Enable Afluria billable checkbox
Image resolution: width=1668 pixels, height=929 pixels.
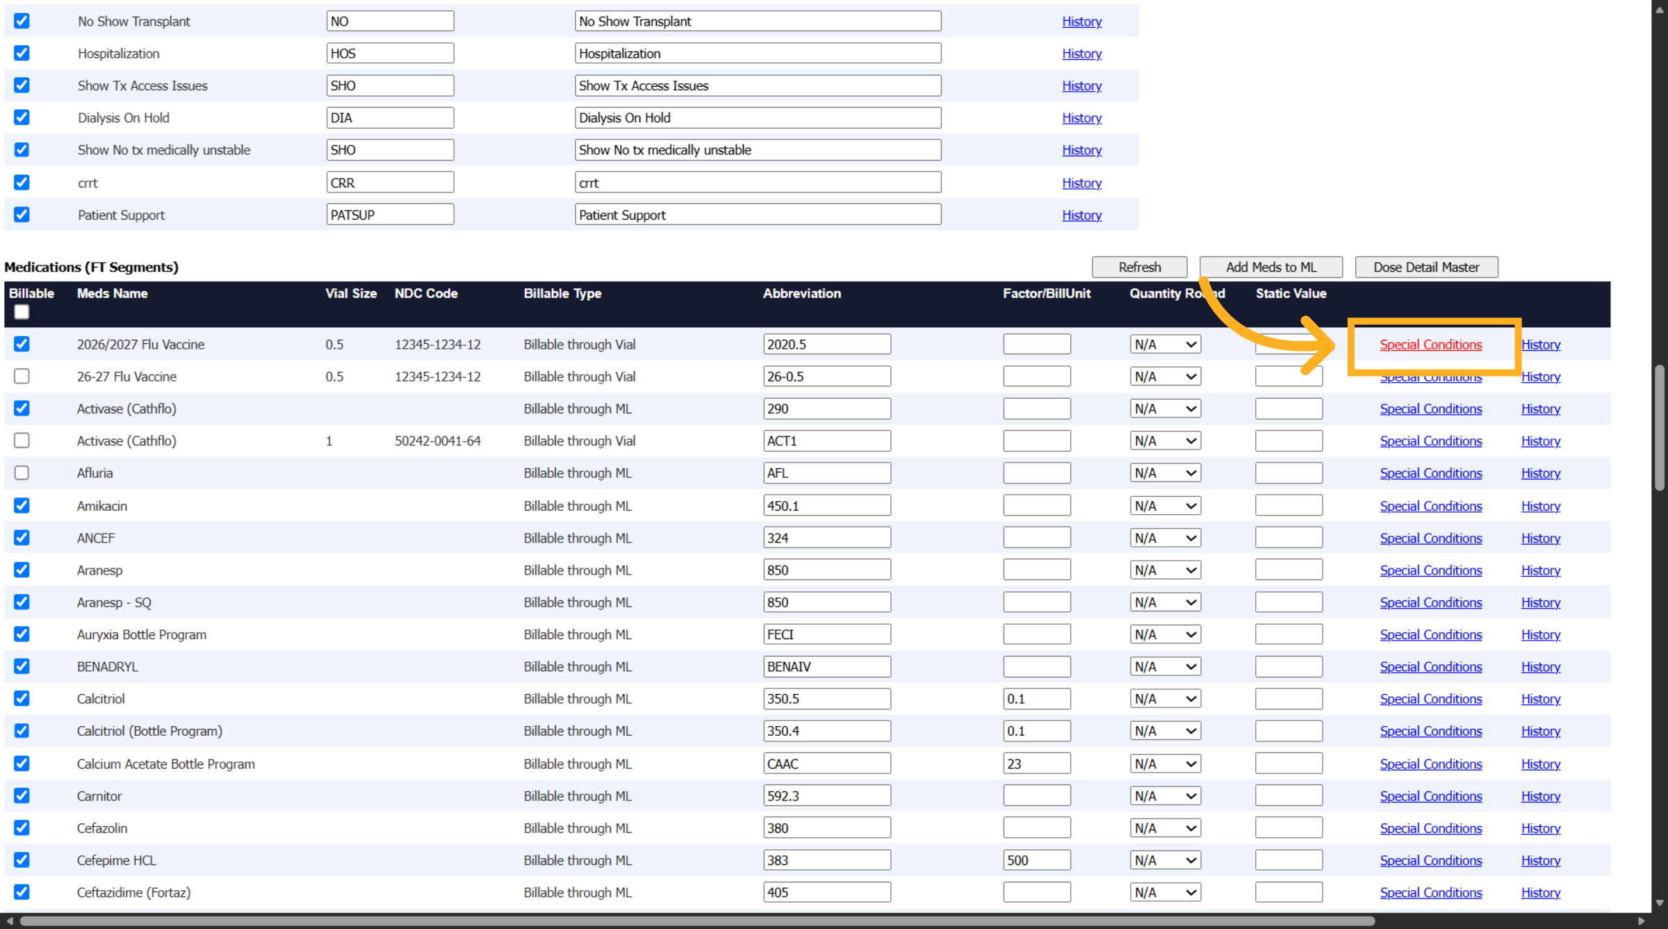(22, 472)
